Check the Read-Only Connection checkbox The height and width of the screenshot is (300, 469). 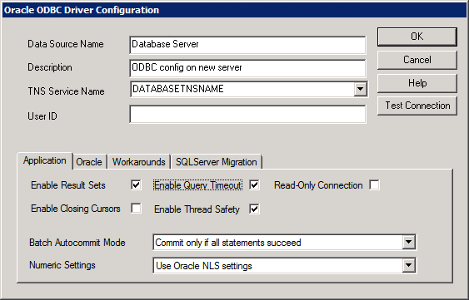pyautogui.click(x=374, y=185)
